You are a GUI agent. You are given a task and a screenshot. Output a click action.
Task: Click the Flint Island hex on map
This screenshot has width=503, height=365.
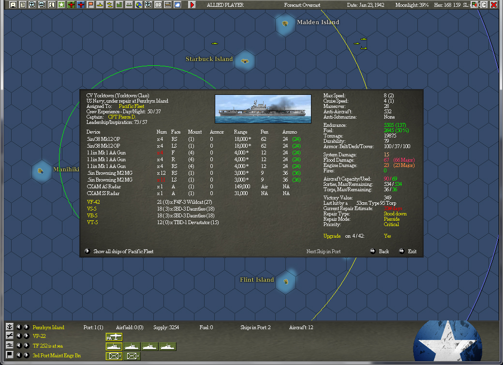coord(285,282)
